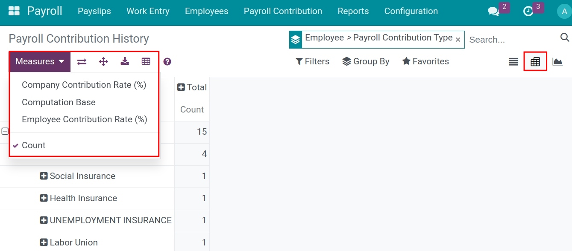Expand all rows in the pivot table
This screenshot has width=572, height=251.
(103, 61)
